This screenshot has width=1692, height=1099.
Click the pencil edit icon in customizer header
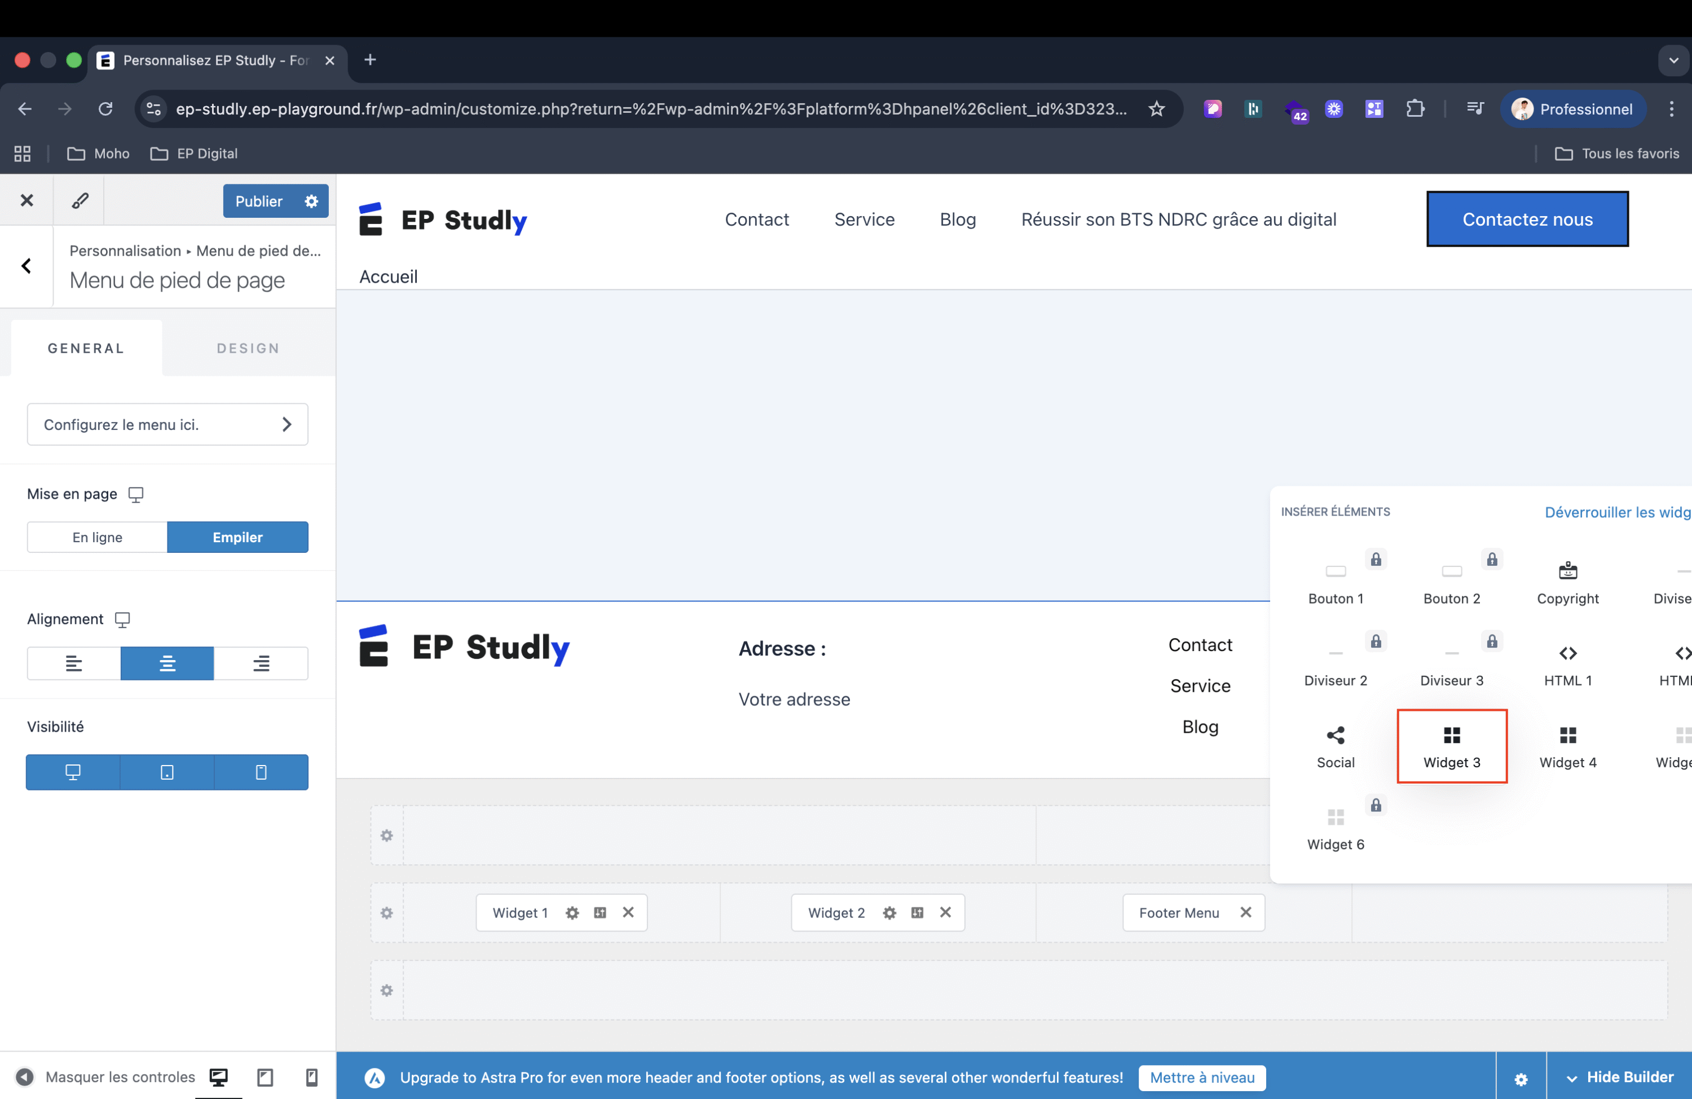80,201
